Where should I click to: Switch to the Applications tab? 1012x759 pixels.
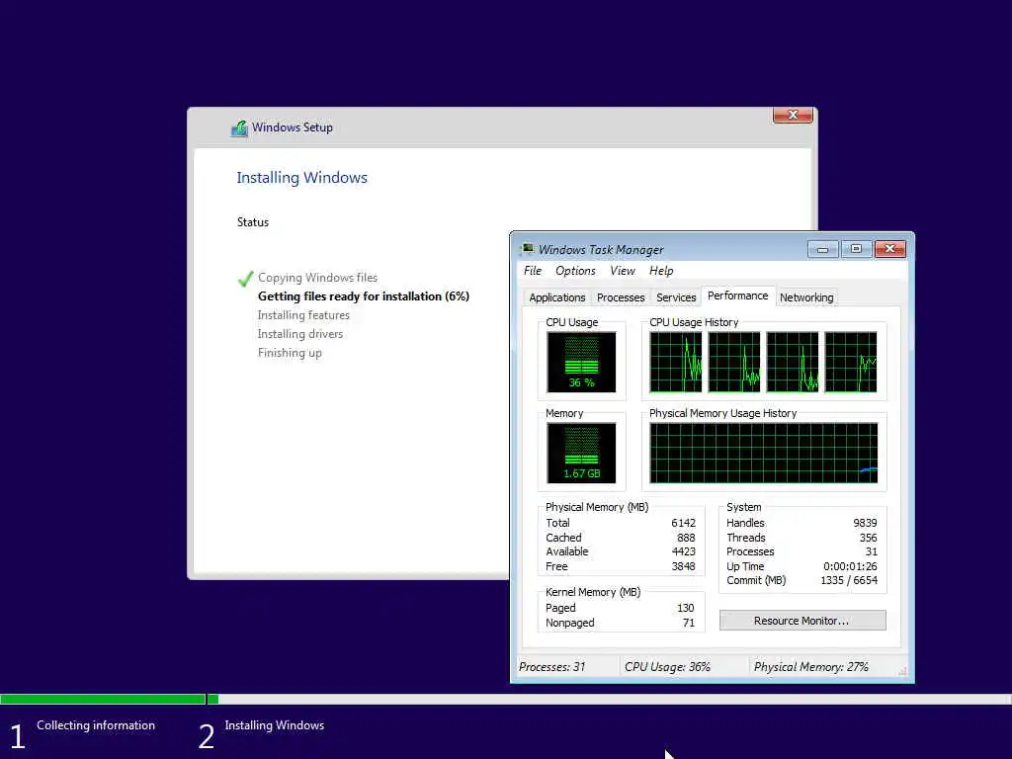pyautogui.click(x=557, y=297)
